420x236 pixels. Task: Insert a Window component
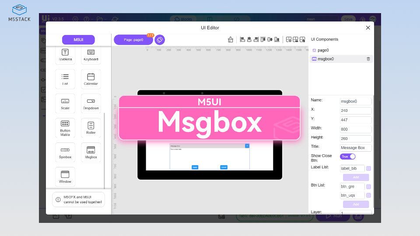65,177
